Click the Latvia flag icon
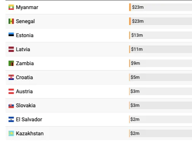Image resolution: width=192 pixels, height=144 pixels. coord(11,49)
